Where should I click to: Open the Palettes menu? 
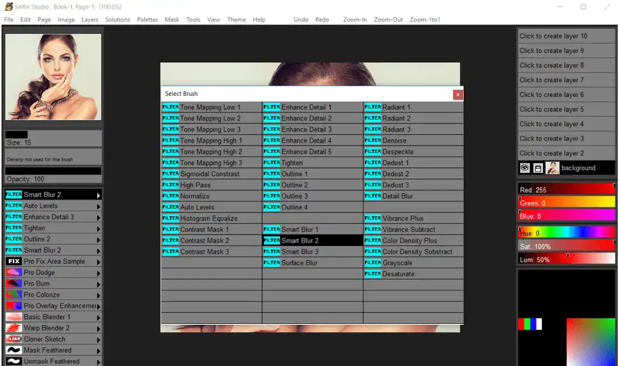(148, 19)
